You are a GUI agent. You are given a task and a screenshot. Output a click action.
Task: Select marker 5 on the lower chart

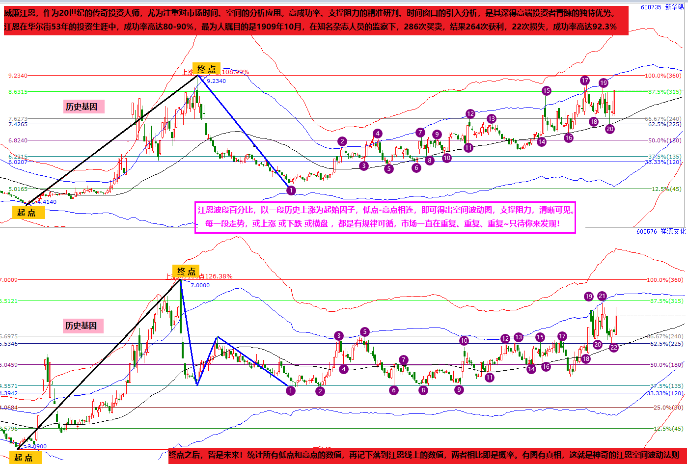364,332
